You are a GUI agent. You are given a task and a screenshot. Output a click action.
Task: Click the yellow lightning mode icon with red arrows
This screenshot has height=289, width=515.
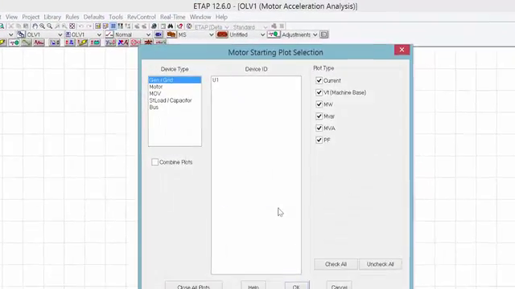[82, 43]
